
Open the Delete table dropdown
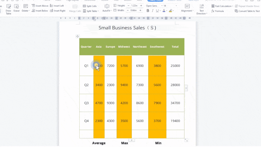(26, 8)
